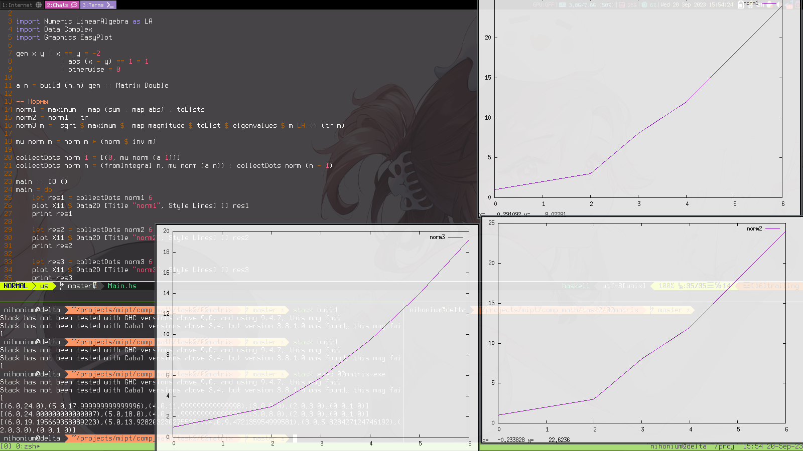Click the 'us' keymap segment in vim statusline
The image size is (803, 451).
coord(44,286)
